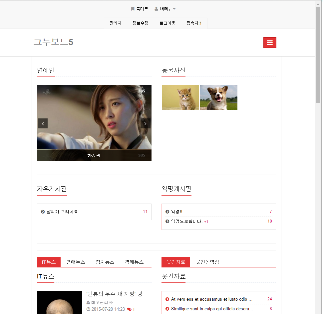The width and height of the screenshot is (323, 314).
Task: Click the comment bubble icon on IT뉴스 article
Action: click(129, 309)
